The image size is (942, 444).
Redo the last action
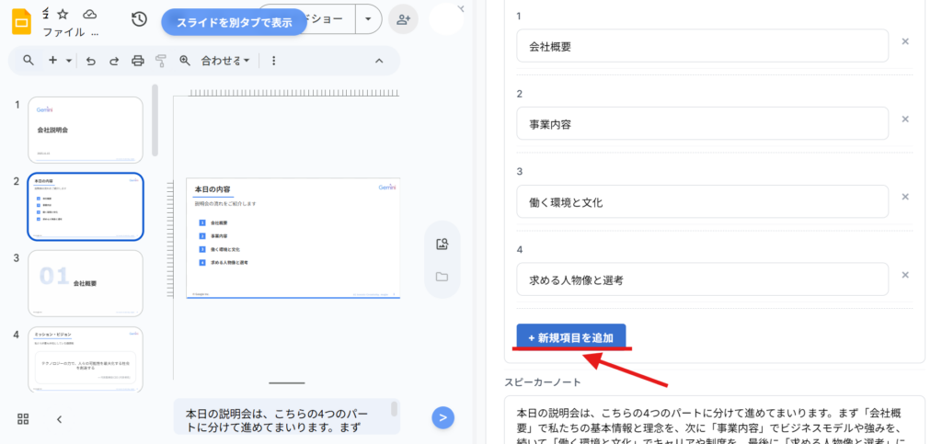pos(114,61)
